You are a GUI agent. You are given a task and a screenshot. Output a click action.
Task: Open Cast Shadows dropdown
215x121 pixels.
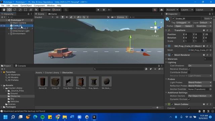pyautogui.click(x=200, y=66)
